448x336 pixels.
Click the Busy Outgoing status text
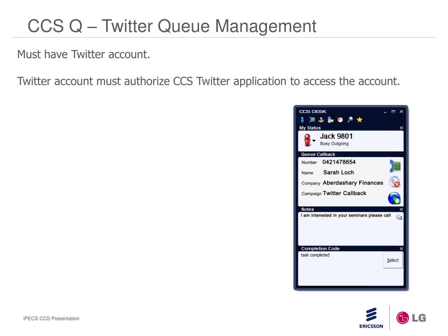(334, 143)
